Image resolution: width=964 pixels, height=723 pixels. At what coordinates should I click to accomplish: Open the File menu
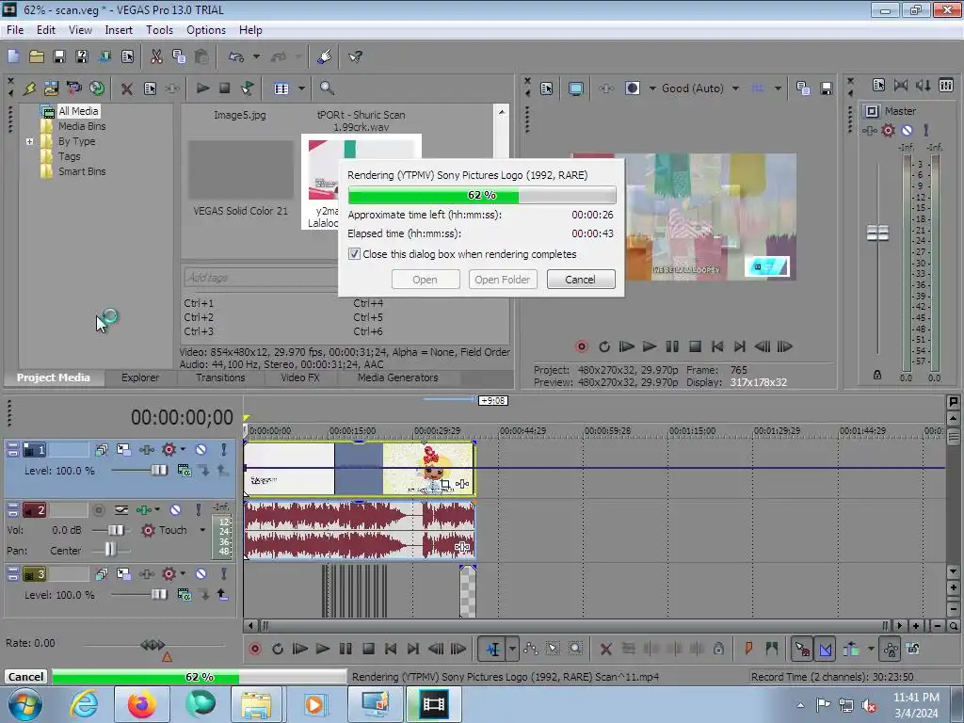[15, 30]
